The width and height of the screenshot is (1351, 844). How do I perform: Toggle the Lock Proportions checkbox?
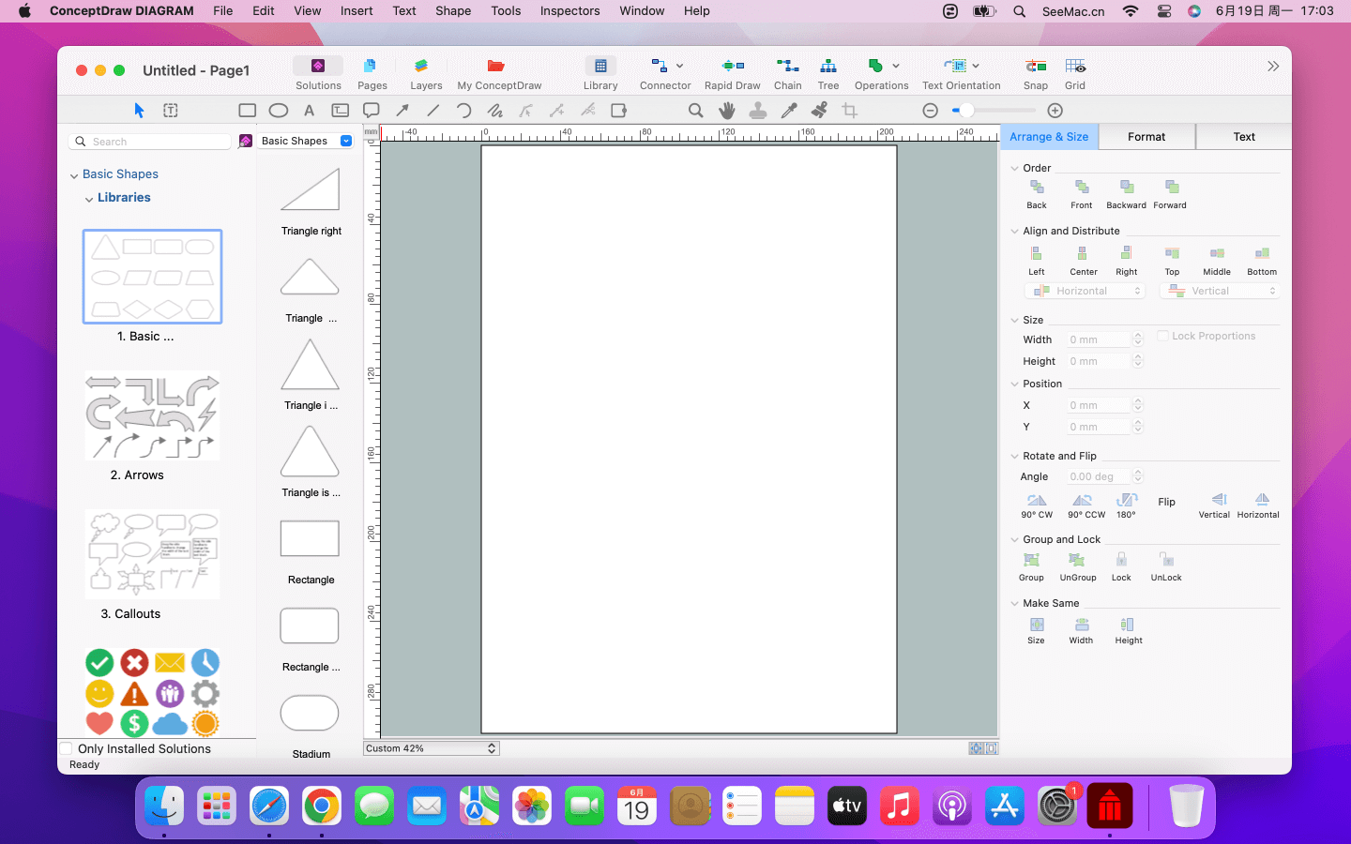point(1162,336)
